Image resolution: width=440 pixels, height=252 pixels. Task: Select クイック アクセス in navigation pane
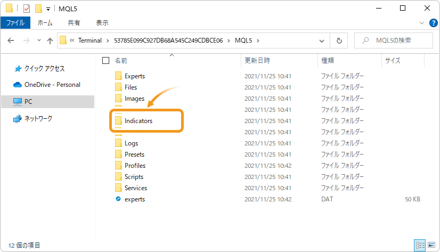tap(39, 69)
